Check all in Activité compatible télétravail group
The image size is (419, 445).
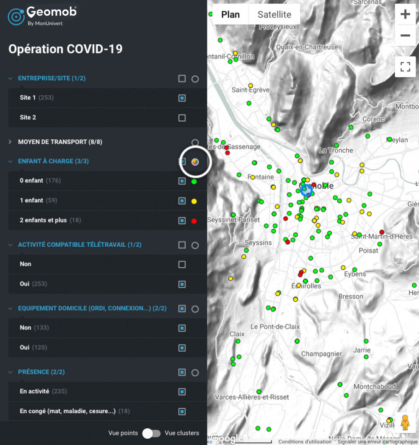click(182, 245)
